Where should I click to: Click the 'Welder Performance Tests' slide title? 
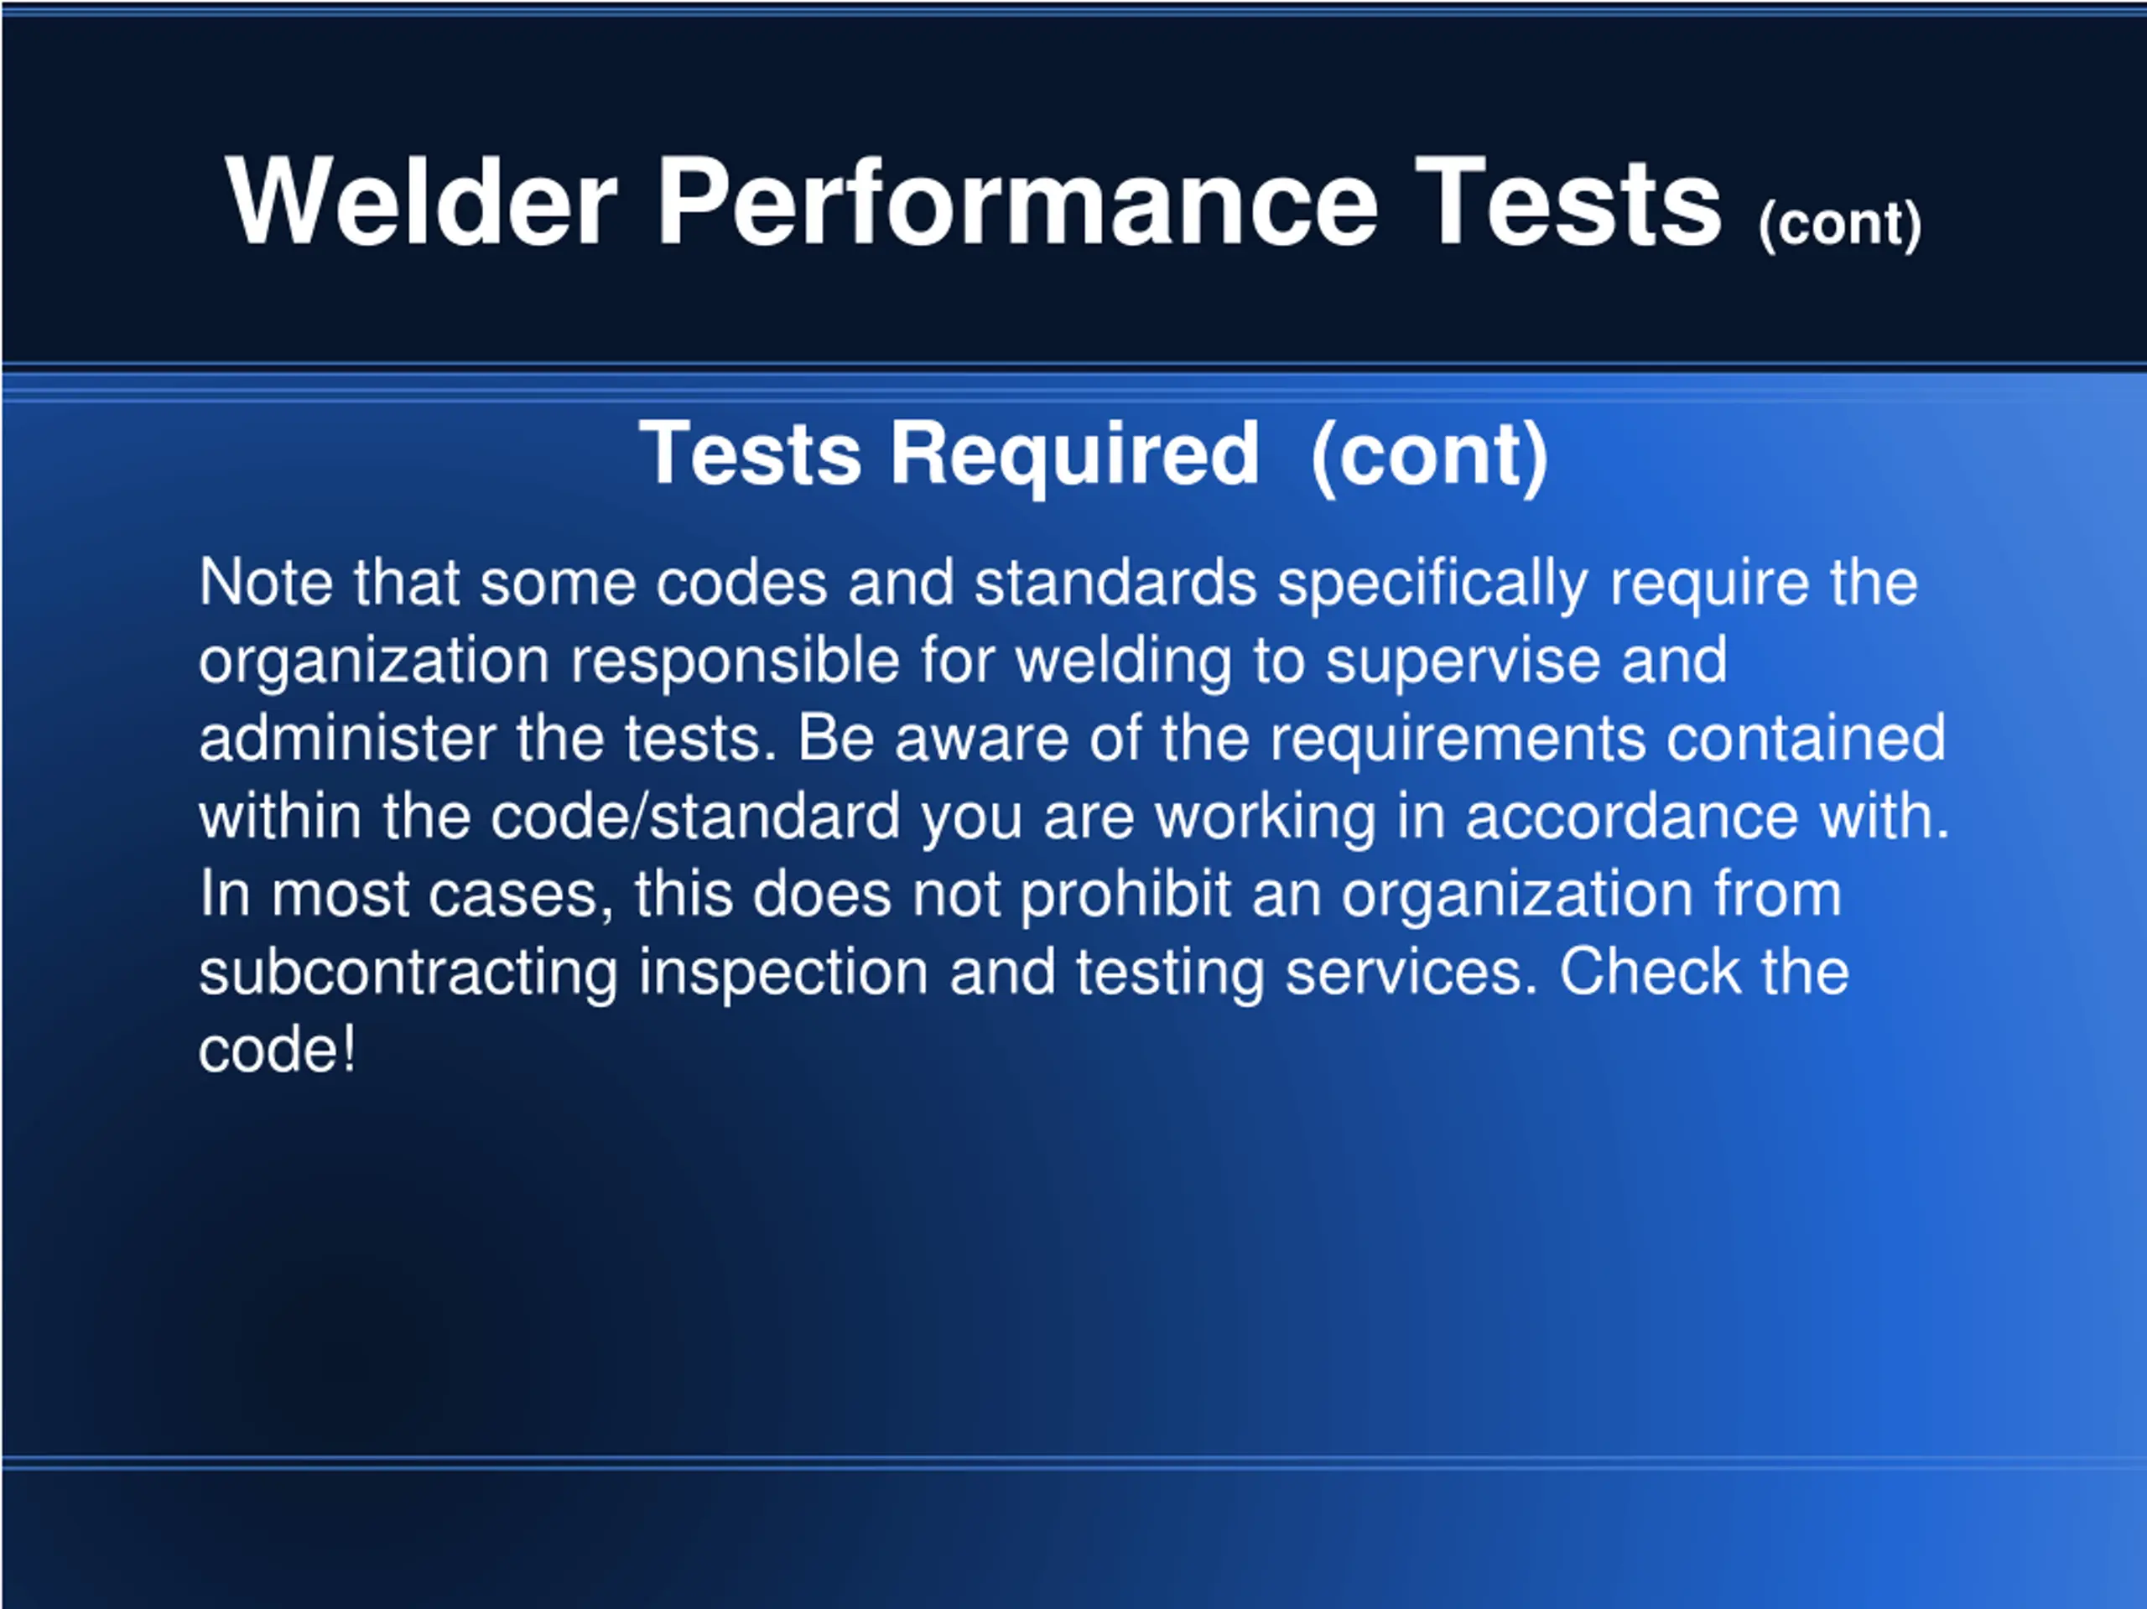point(974,201)
